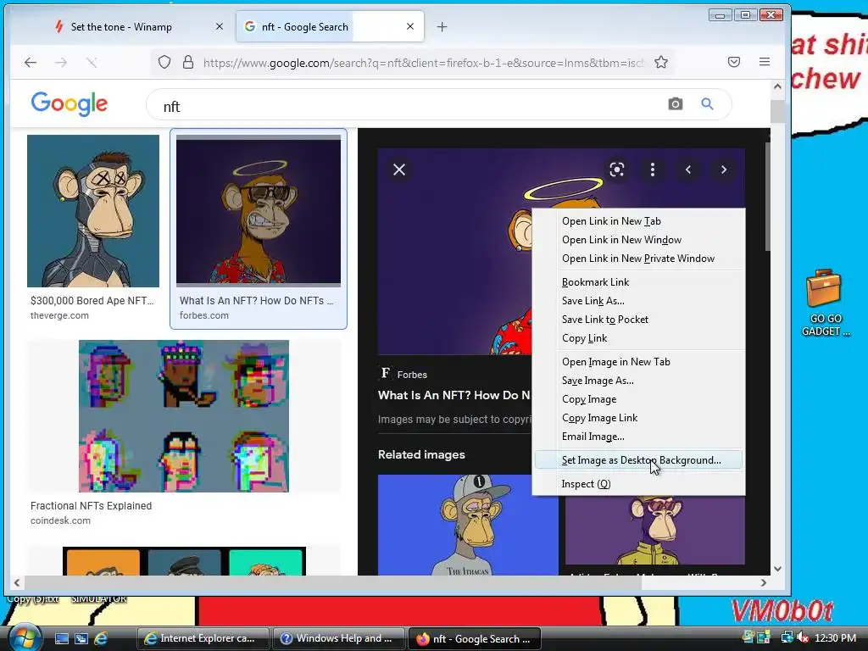Open related image of ape with cap
868x651 pixels.
(468, 525)
